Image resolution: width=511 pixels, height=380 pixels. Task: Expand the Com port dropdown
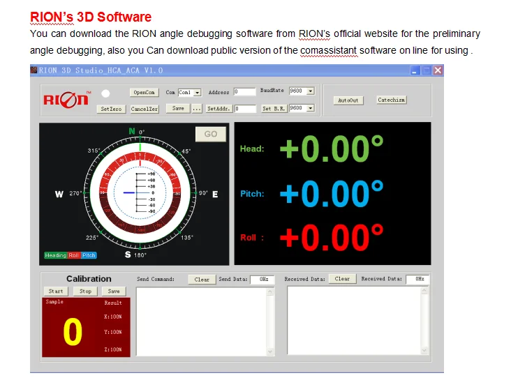point(197,93)
